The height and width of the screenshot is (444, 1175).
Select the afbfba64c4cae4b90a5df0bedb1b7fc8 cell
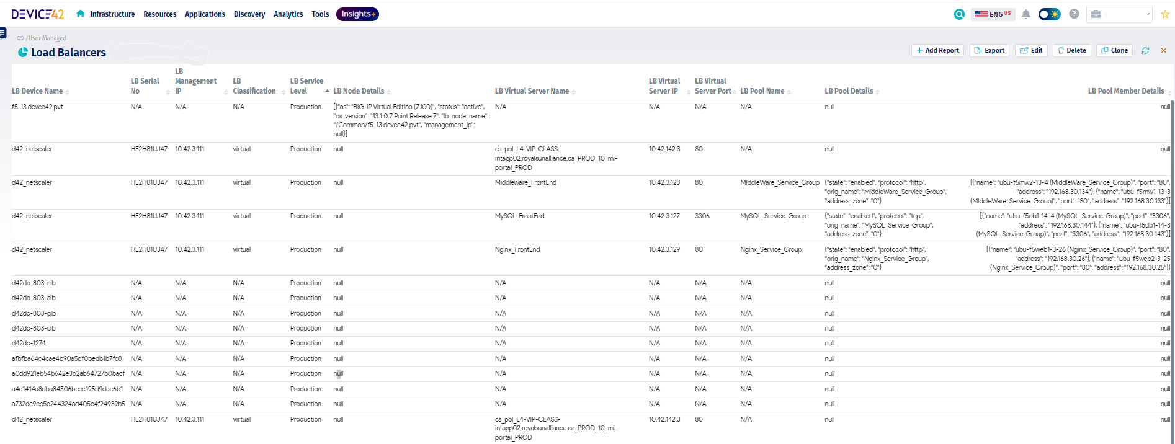(67, 358)
